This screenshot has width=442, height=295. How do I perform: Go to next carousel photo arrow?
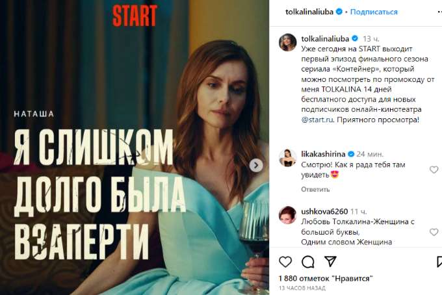[x=256, y=166]
